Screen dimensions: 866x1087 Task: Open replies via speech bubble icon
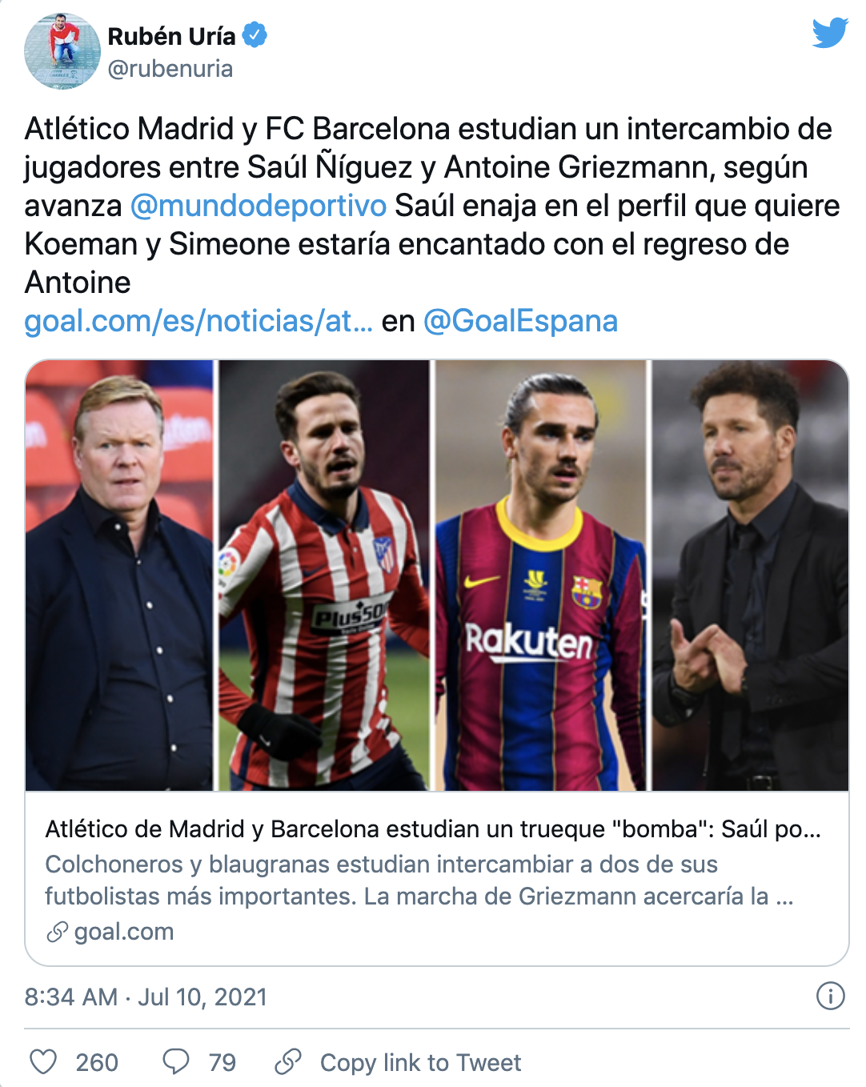(175, 1062)
